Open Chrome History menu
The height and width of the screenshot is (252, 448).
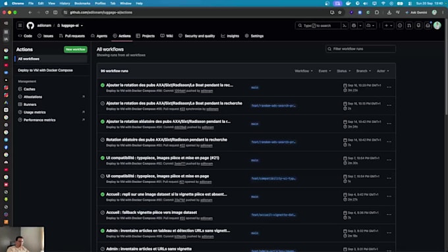click(x=65, y=3)
